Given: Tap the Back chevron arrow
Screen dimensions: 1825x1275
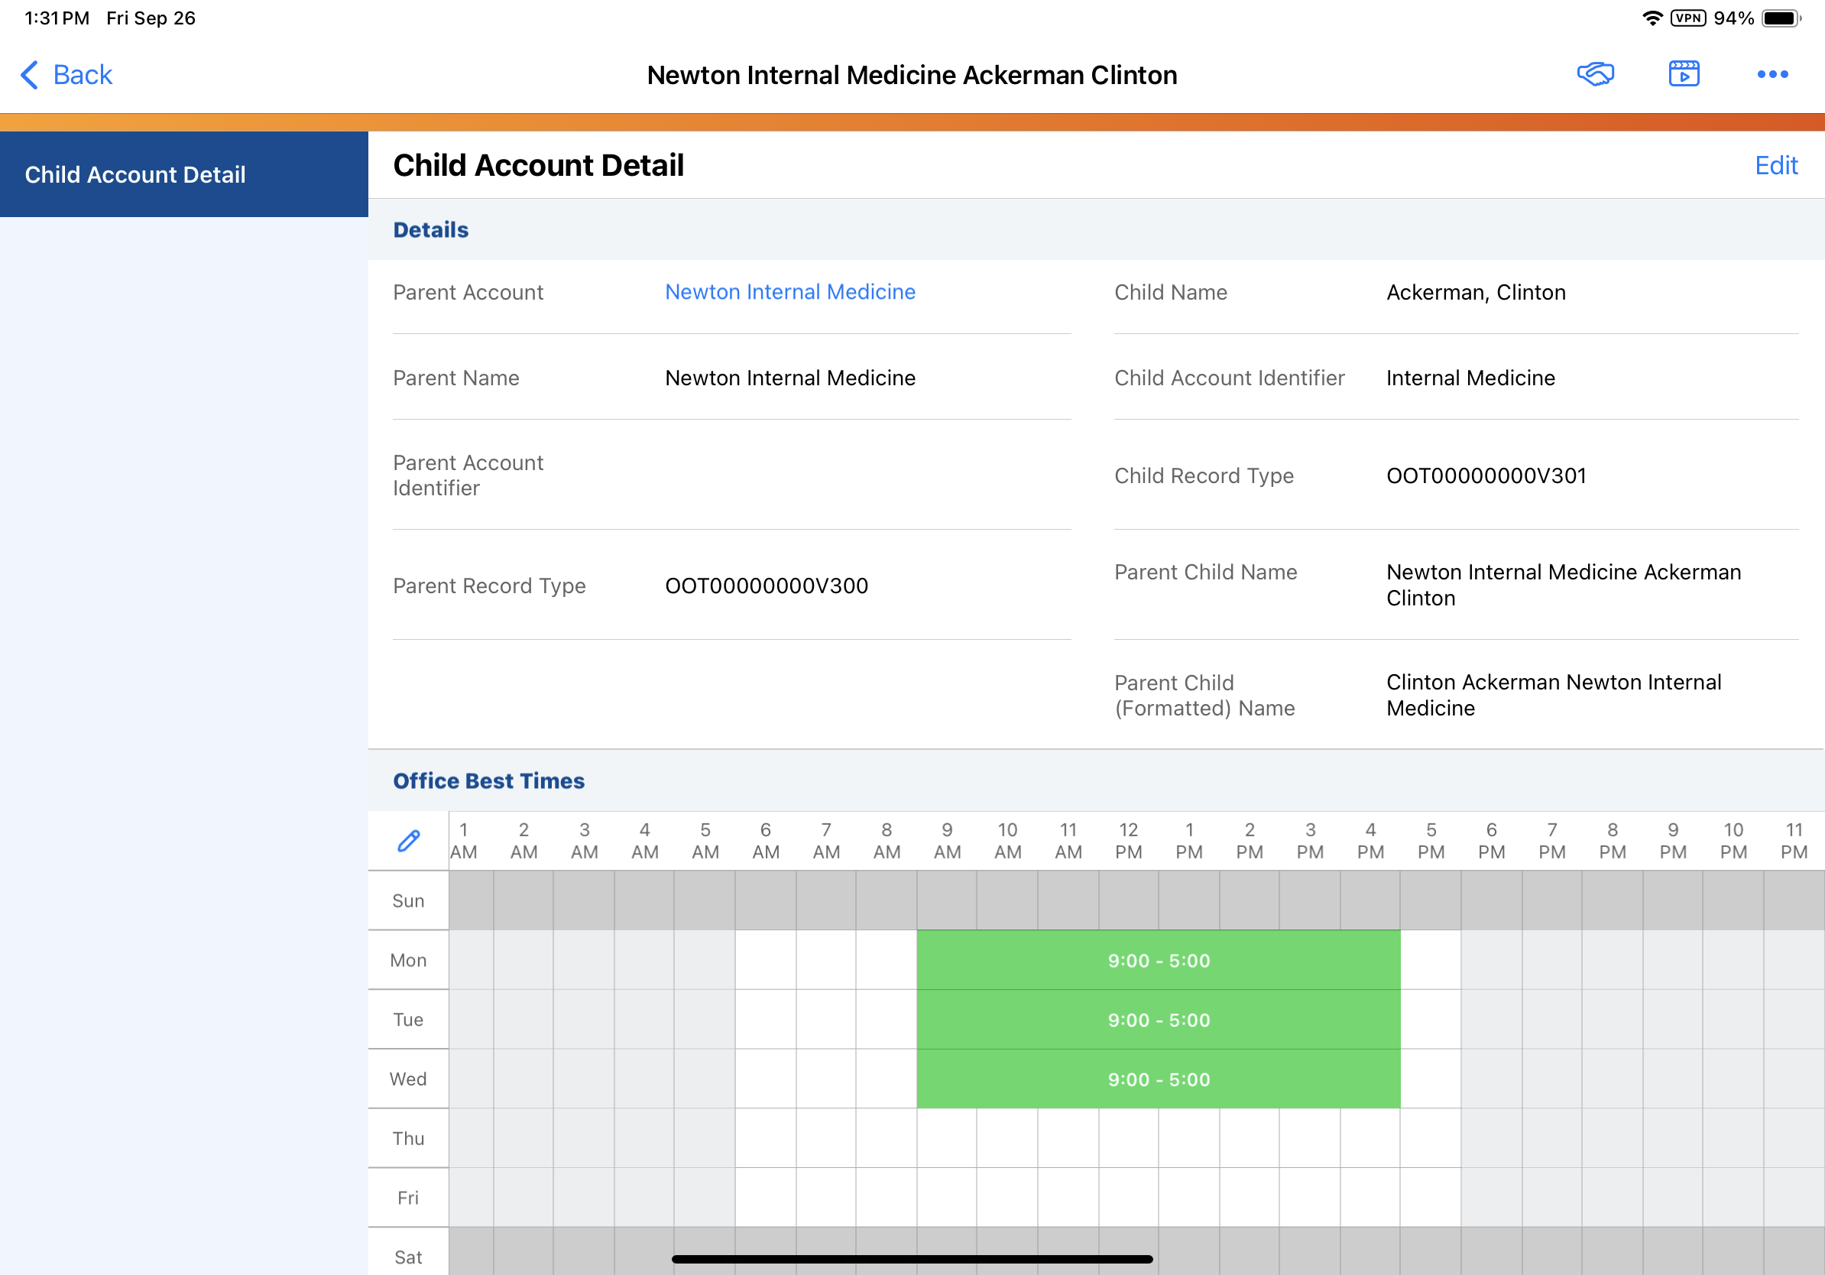Looking at the screenshot, I should pos(29,75).
